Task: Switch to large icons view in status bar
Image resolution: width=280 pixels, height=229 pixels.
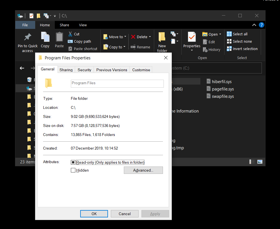Action: 260,162
